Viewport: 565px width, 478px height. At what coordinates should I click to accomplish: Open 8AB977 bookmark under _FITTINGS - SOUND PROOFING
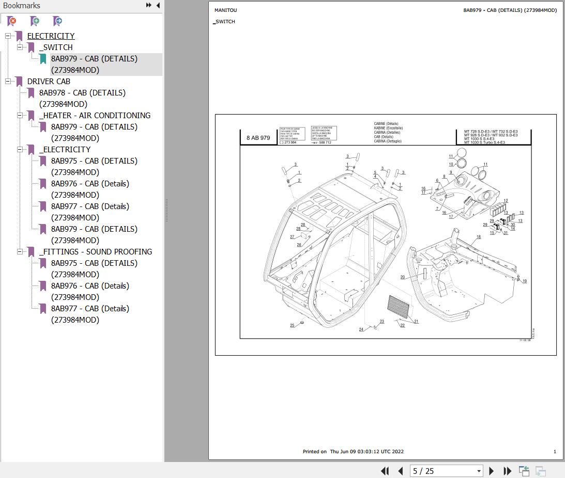coord(90,314)
